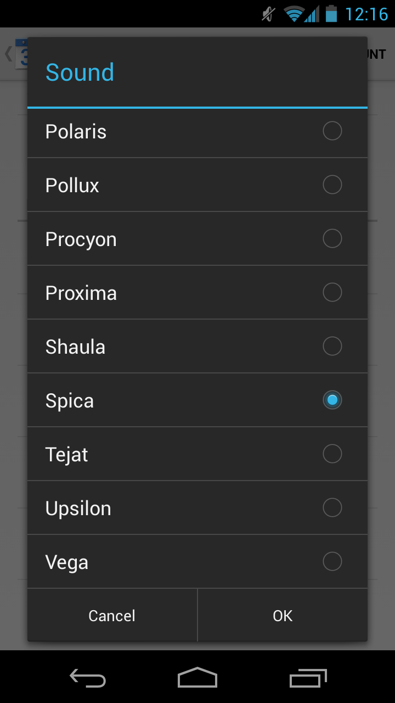Tap the battery status icon

point(330,14)
